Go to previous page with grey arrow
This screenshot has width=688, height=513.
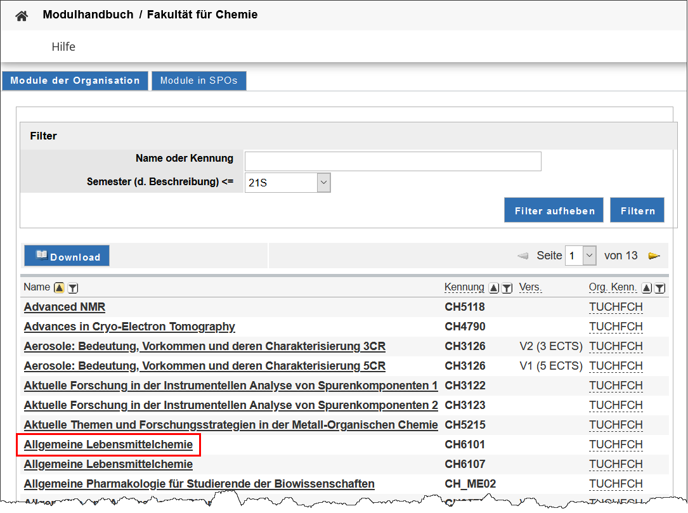point(523,256)
